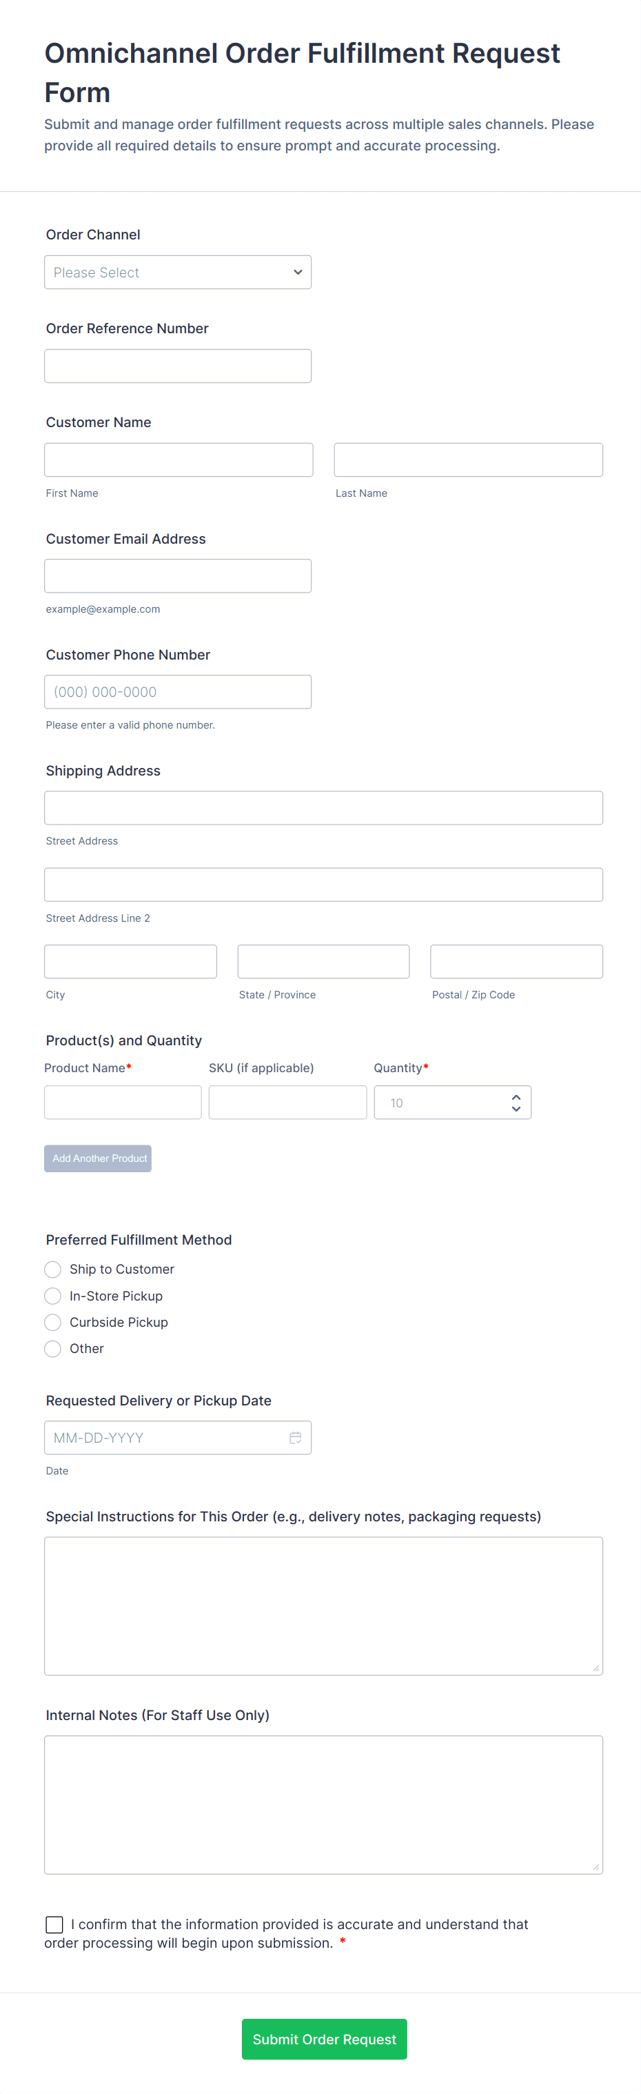Click the Internal Notes resize handle
The image size is (641, 2094).
(596, 1867)
